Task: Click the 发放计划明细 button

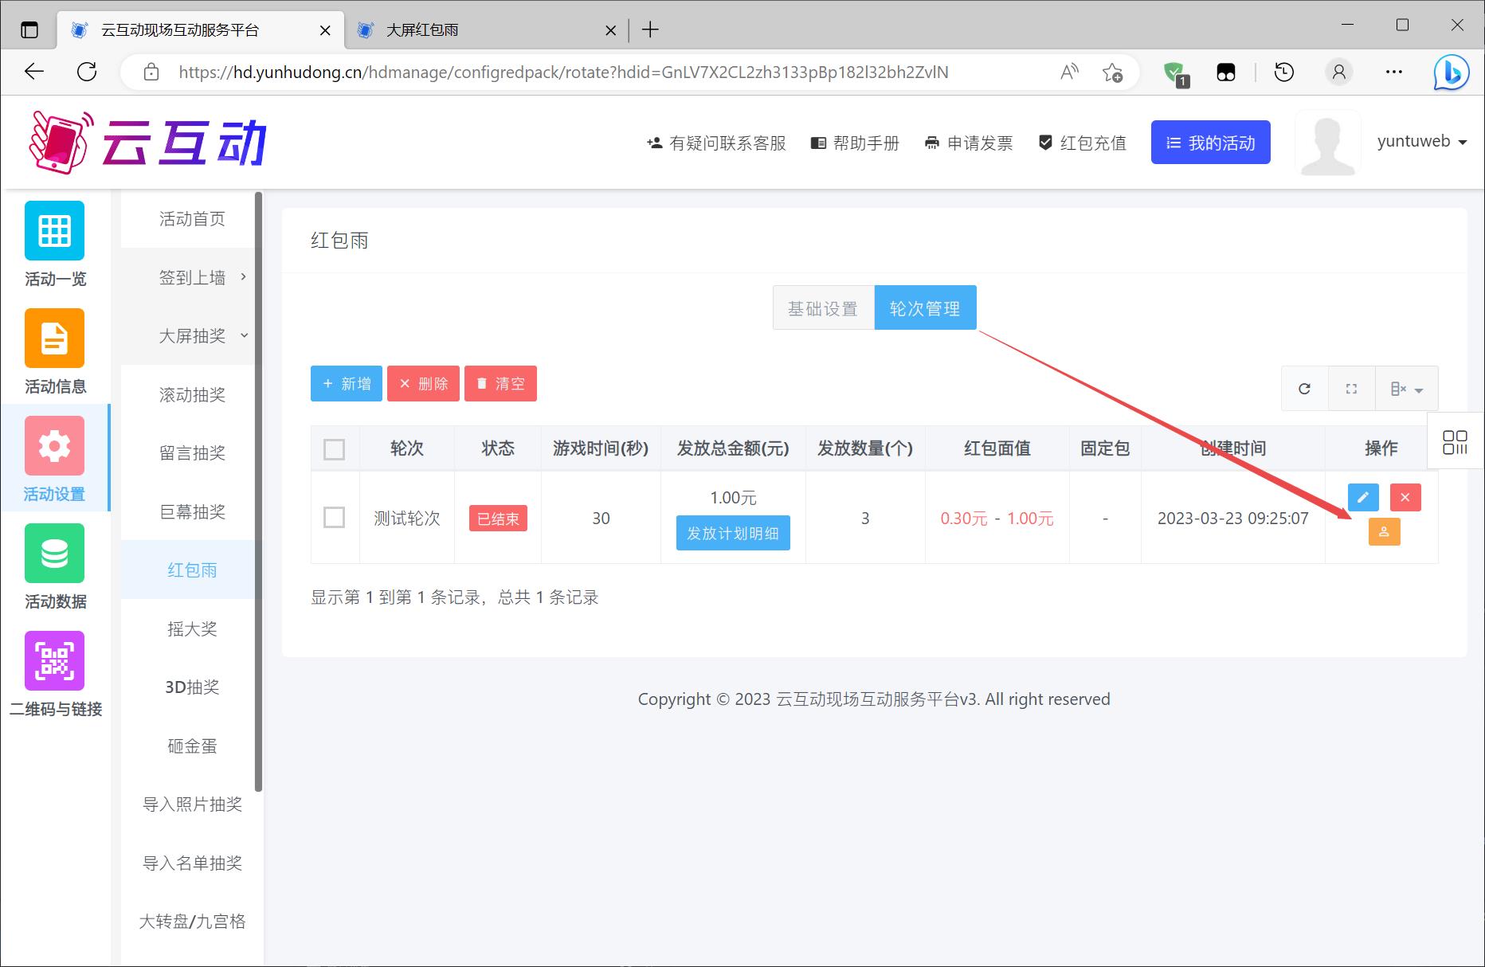Action: click(733, 533)
